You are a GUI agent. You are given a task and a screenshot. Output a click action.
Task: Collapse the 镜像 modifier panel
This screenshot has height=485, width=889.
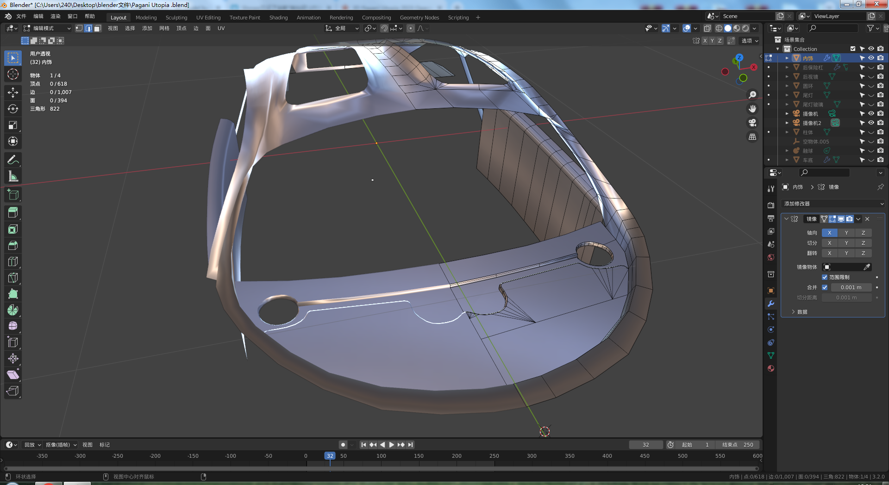[786, 219]
